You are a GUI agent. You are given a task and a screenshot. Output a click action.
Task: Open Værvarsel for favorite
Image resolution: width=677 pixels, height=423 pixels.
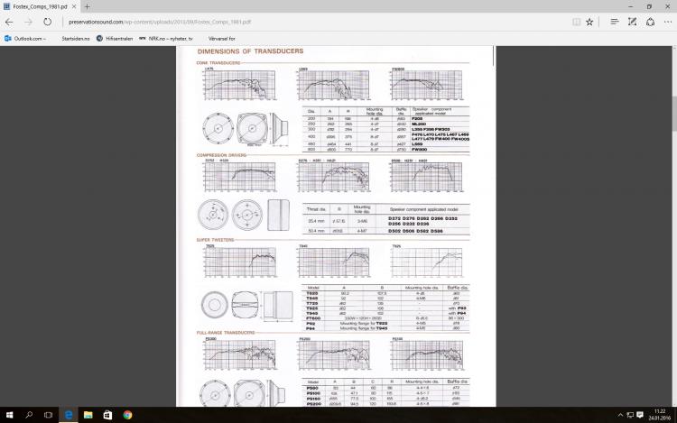(x=221, y=39)
